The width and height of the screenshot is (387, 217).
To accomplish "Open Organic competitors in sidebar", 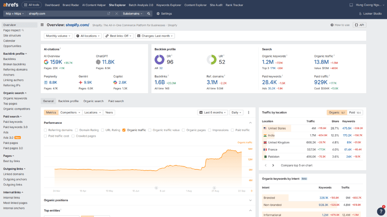I will [x=17, y=109].
